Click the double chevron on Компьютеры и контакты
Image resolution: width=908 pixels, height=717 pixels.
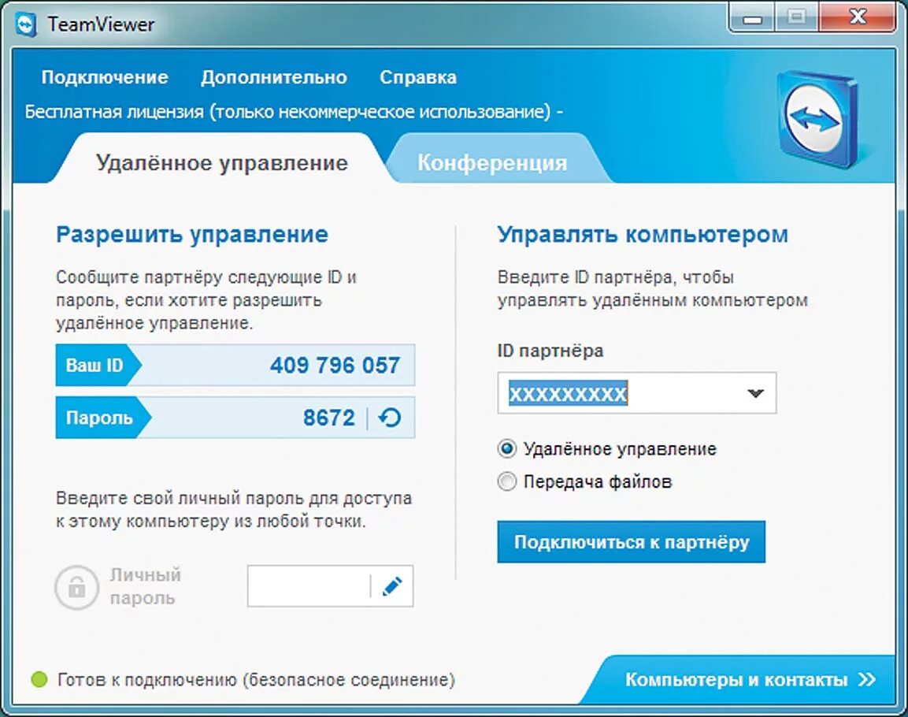pos(866,679)
